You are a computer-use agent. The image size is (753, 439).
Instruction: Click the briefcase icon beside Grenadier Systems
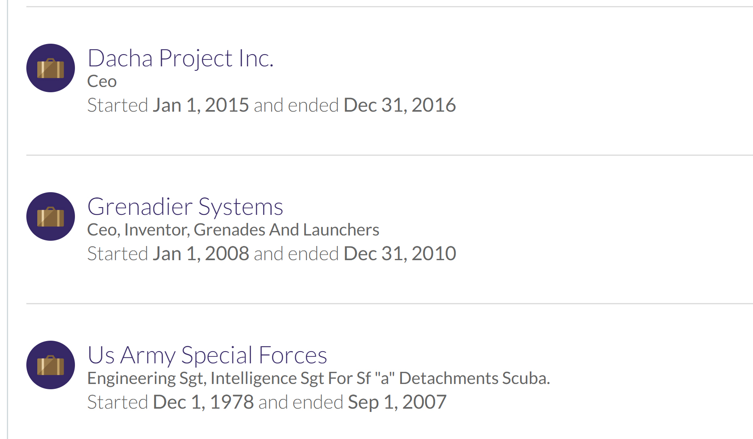[x=51, y=216]
